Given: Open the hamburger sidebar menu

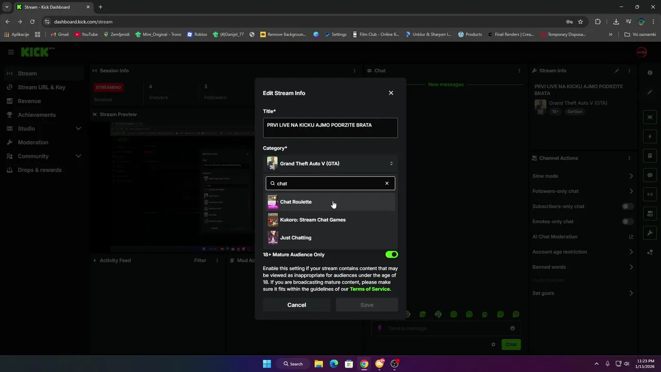Looking at the screenshot, I should [x=11, y=52].
